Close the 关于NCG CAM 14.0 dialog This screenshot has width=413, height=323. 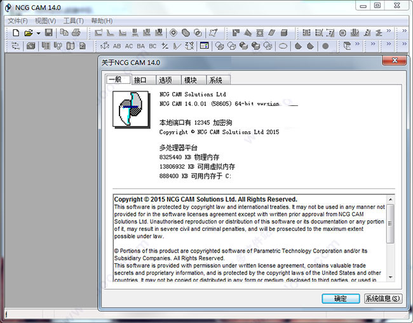(395, 60)
